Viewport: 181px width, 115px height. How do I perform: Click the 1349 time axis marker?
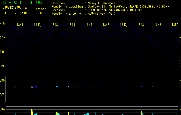[x=158, y=25]
